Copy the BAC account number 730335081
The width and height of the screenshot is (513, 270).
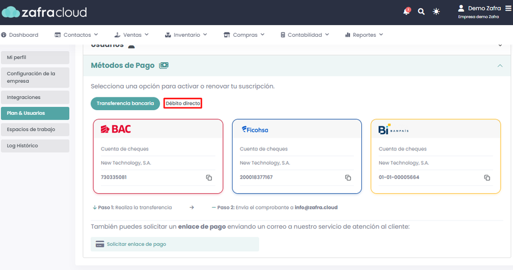click(209, 178)
